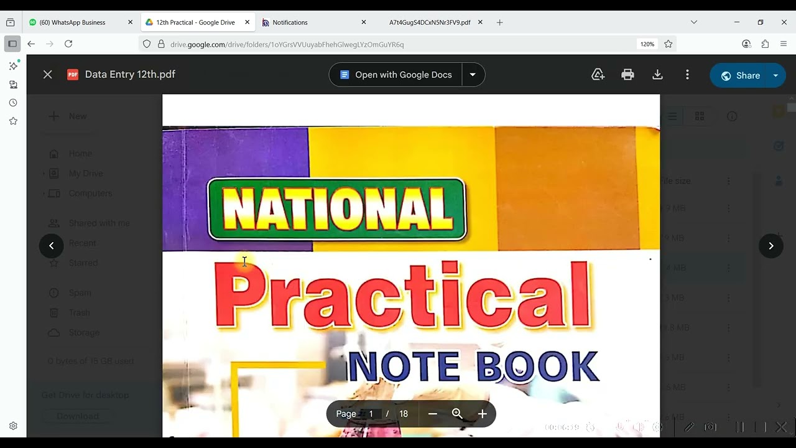Print the PDF document
Screen dimensions: 796x448
pyautogui.click(x=627, y=75)
